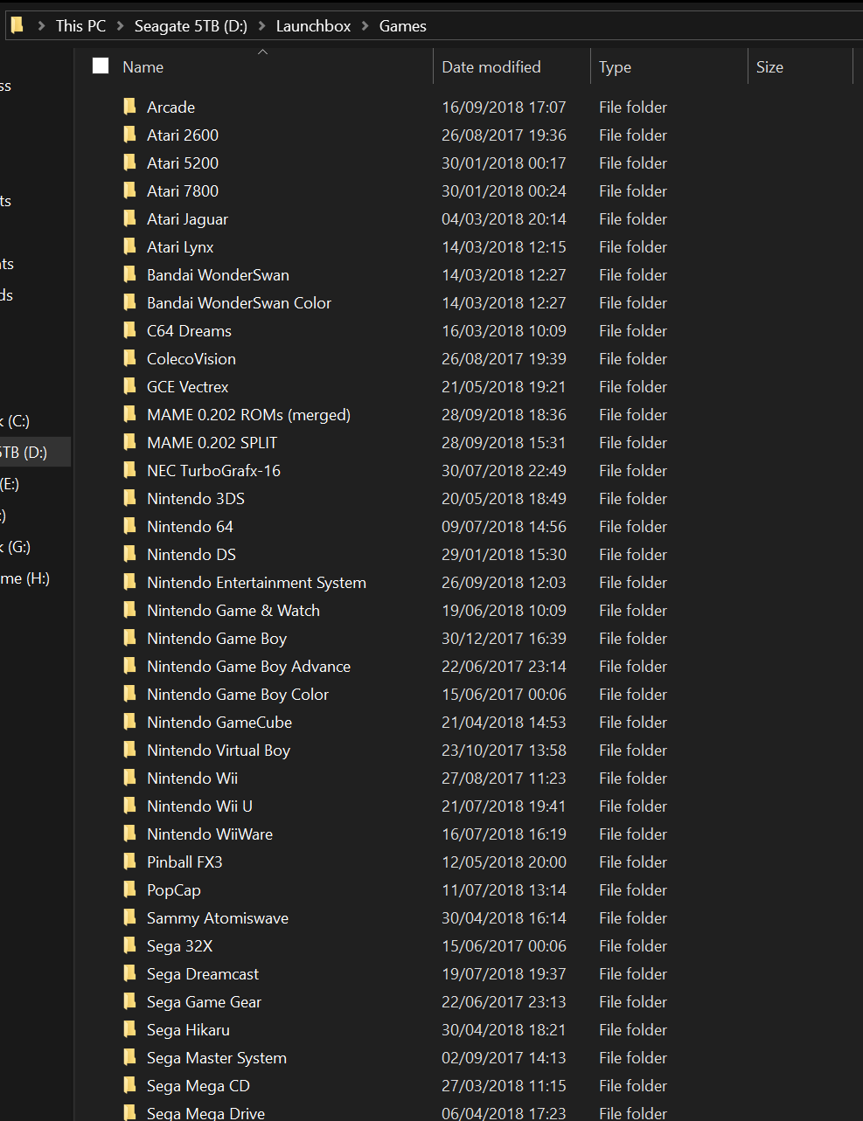The width and height of the screenshot is (863, 1121).
Task: Sort the list by Size column
Action: pos(769,67)
